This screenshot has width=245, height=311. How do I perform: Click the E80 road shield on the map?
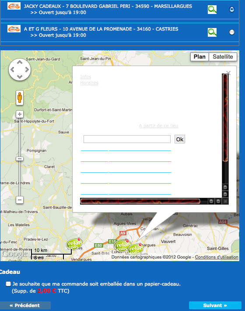click(x=98, y=245)
